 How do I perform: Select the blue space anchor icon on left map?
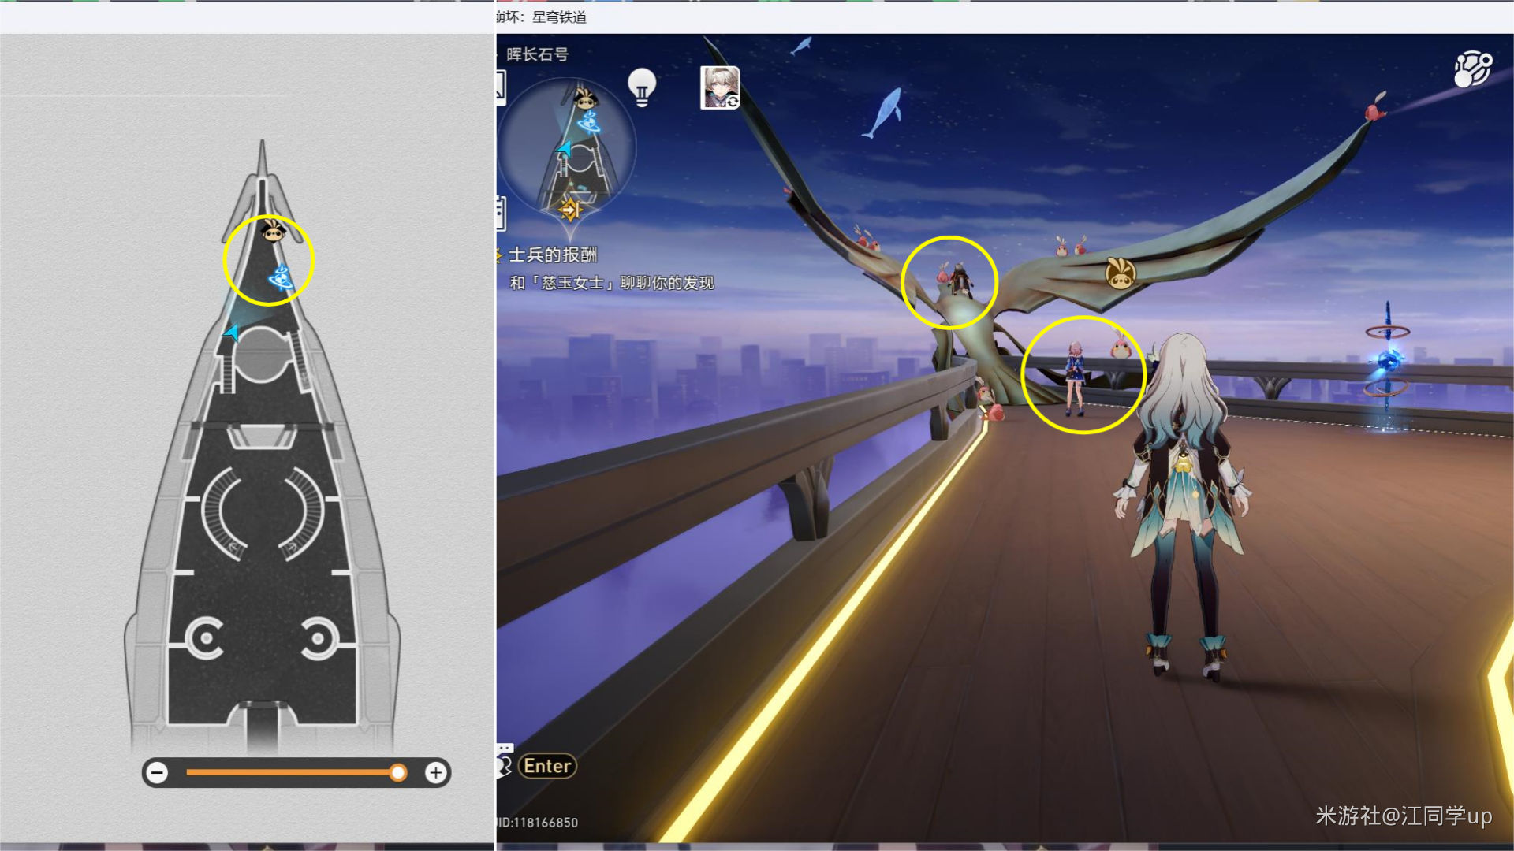[281, 277]
